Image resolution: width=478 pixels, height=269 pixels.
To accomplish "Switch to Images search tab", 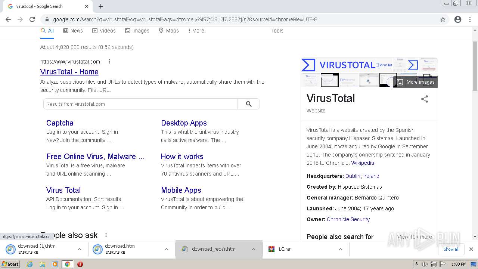I will tap(137, 31).
